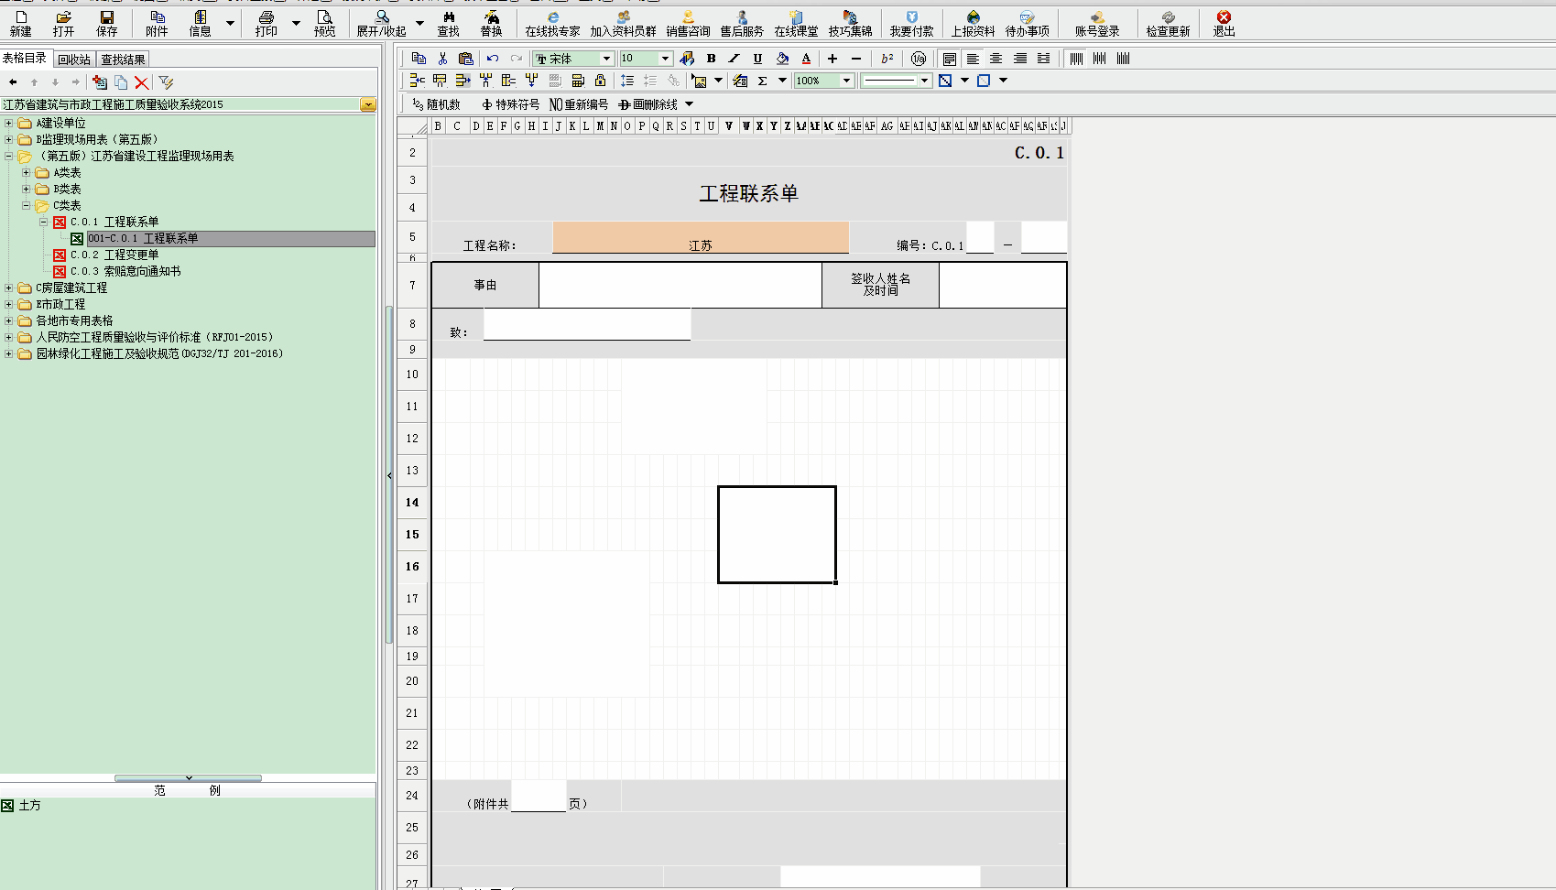
Task: Click the scissors cut icon
Action: [x=442, y=59]
